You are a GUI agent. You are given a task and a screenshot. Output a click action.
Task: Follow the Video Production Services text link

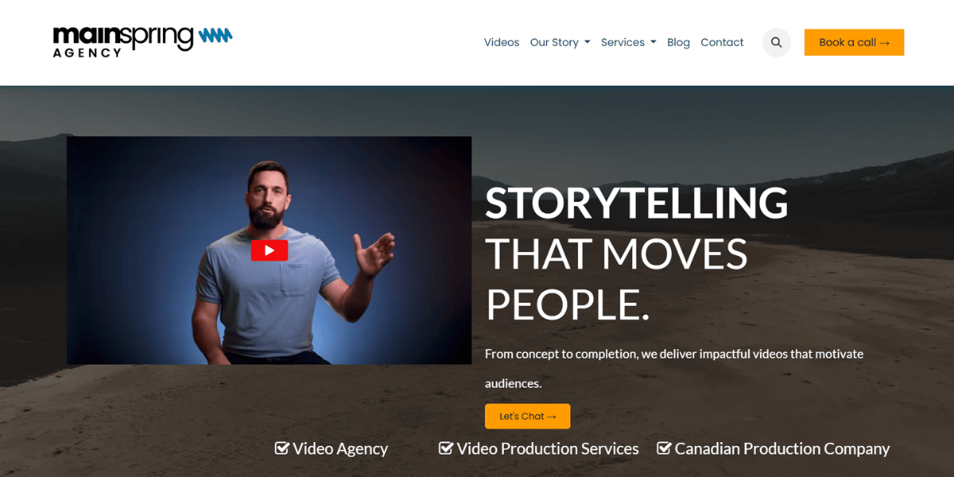point(548,449)
